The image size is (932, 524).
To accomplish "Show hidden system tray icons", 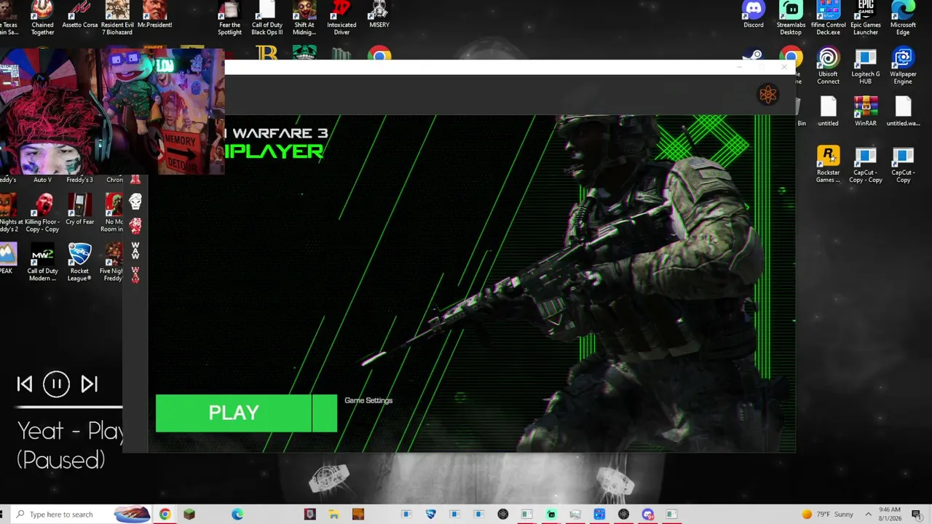I will tap(868, 515).
